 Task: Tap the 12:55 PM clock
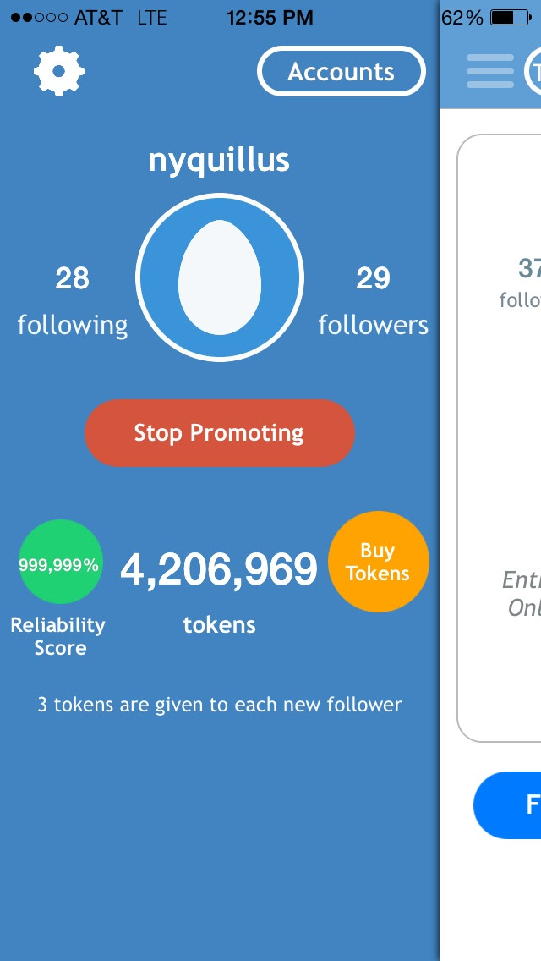270,18
